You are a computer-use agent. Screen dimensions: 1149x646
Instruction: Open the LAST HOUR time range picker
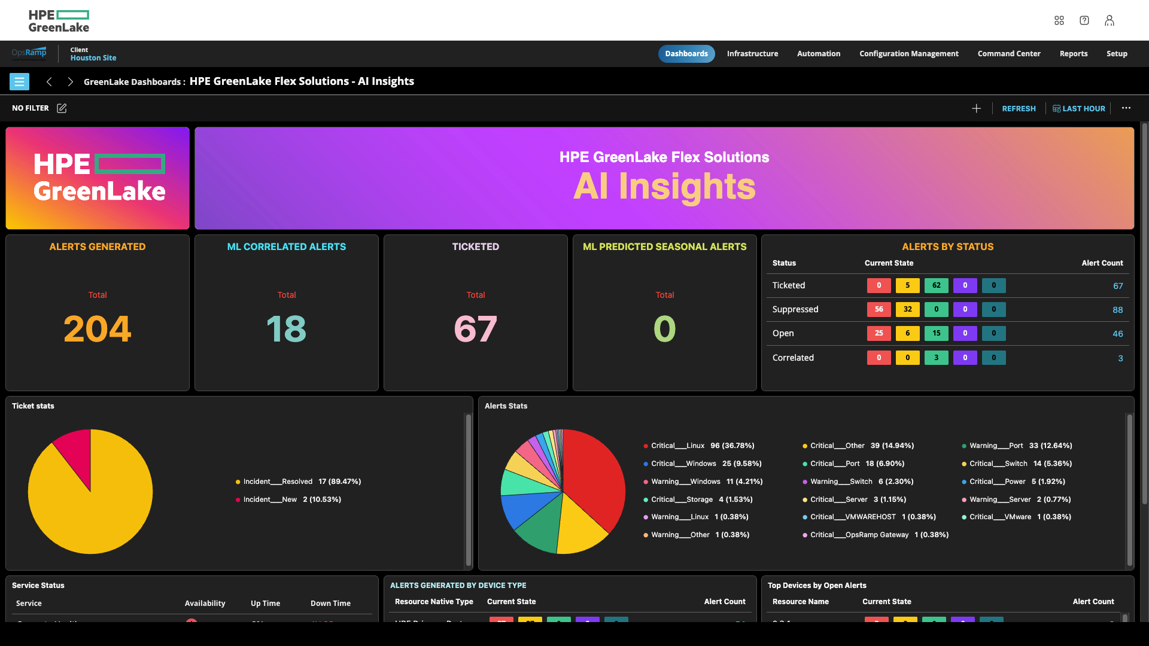tap(1078, 109)
